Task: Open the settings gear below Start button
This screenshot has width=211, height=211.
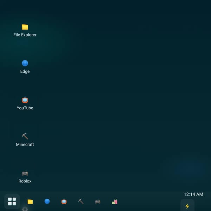Action: pos(25,209)
